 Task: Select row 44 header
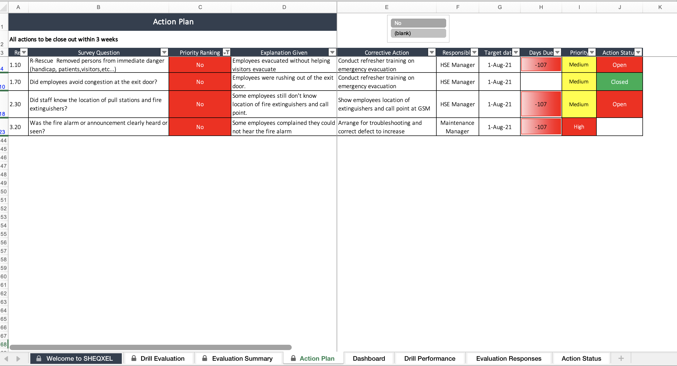pos(4,141)
